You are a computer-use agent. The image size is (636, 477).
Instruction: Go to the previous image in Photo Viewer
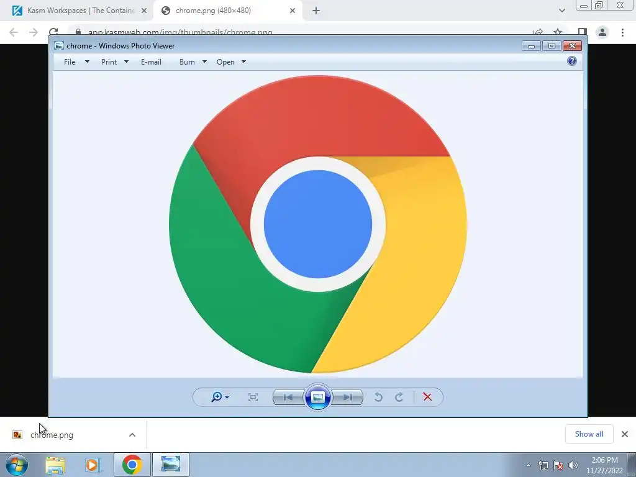point(288,397)
